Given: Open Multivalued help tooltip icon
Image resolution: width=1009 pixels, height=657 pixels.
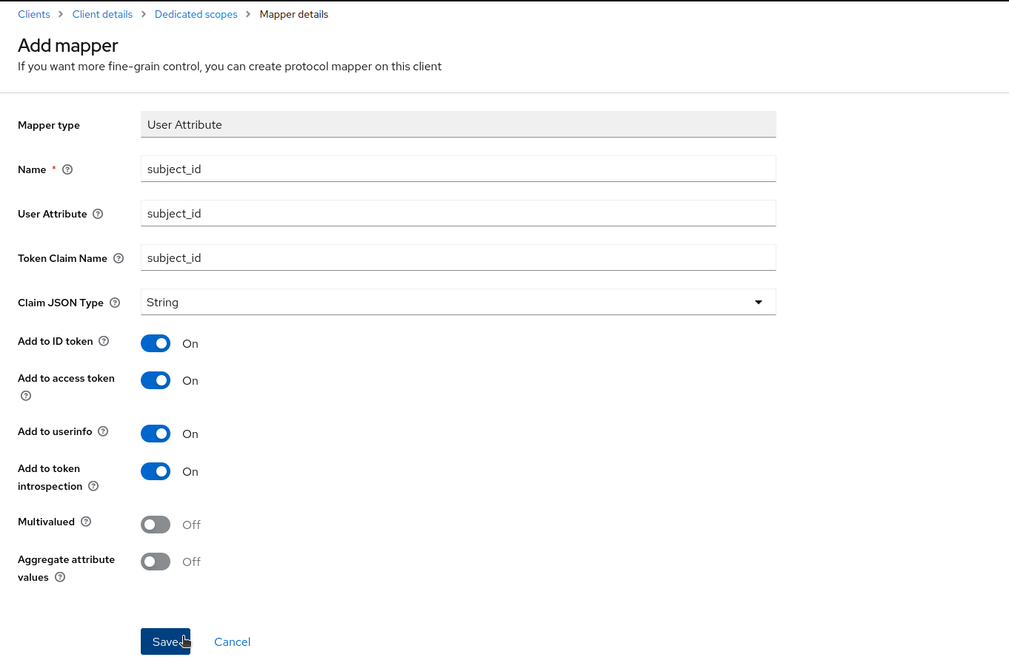Looking at the screenshot, I should (86, 522).
